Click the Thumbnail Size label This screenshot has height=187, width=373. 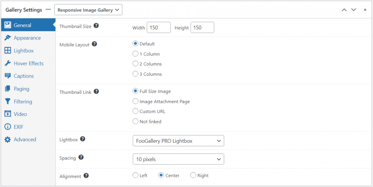click(x=75, y=26)
